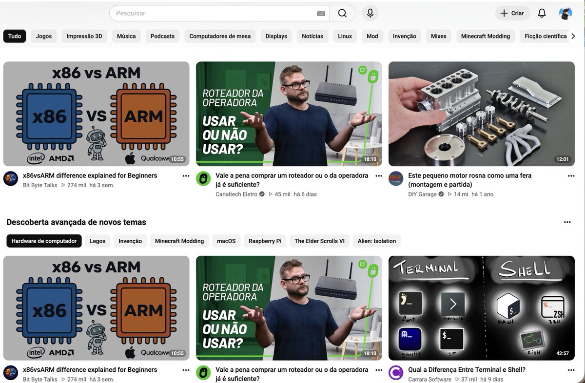
Task: Select Invenção chip in Descoberta section
Action: tap(130, 241)
